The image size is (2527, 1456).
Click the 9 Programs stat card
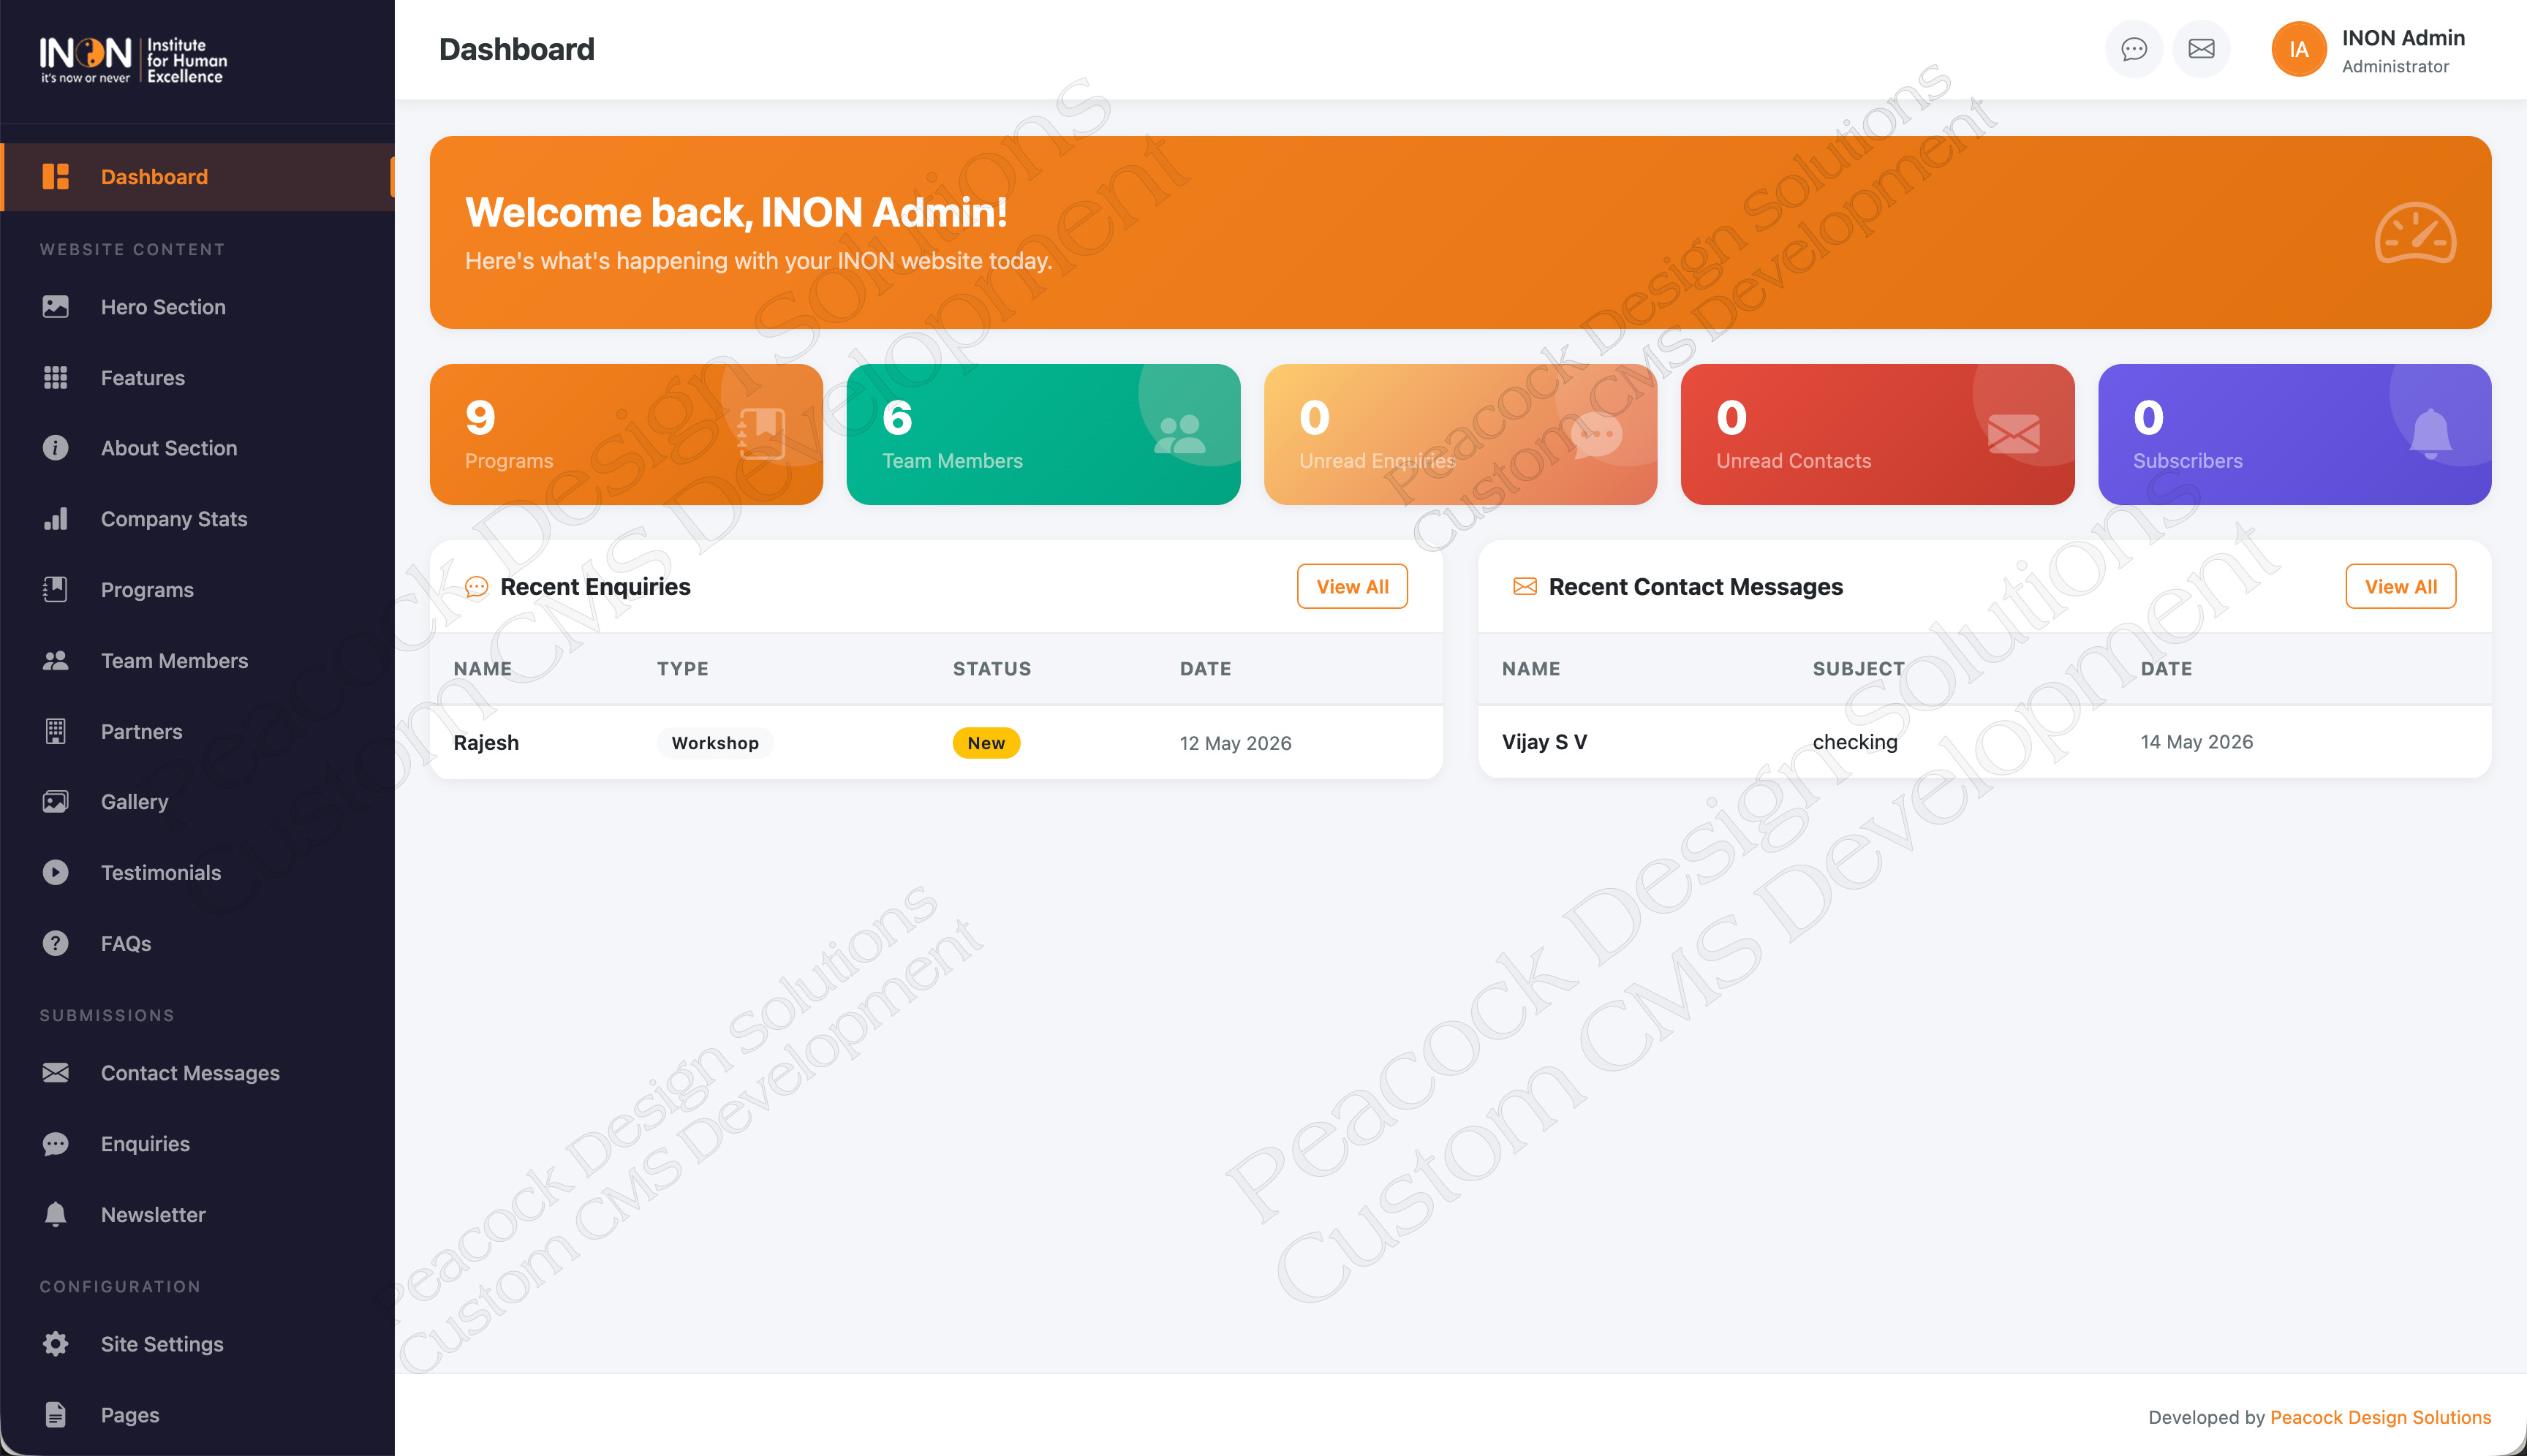626,434
